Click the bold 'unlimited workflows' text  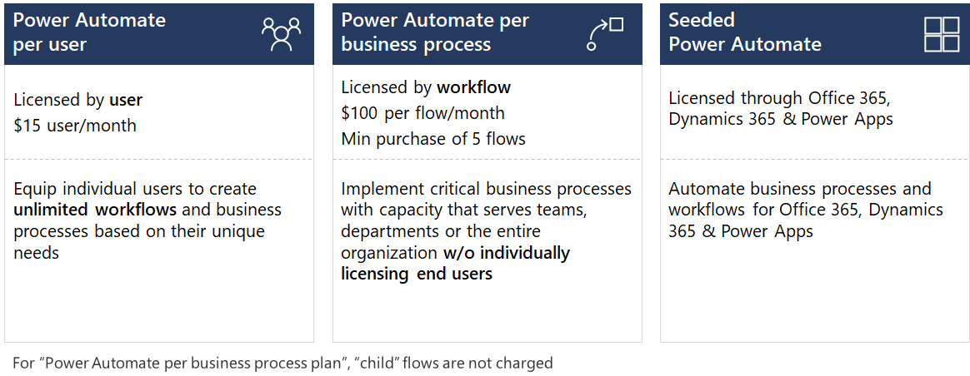[95, 210]
